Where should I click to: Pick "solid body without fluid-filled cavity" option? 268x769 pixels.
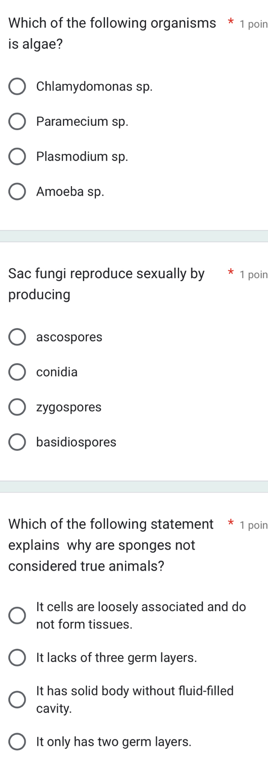click(x=17, y=700)
